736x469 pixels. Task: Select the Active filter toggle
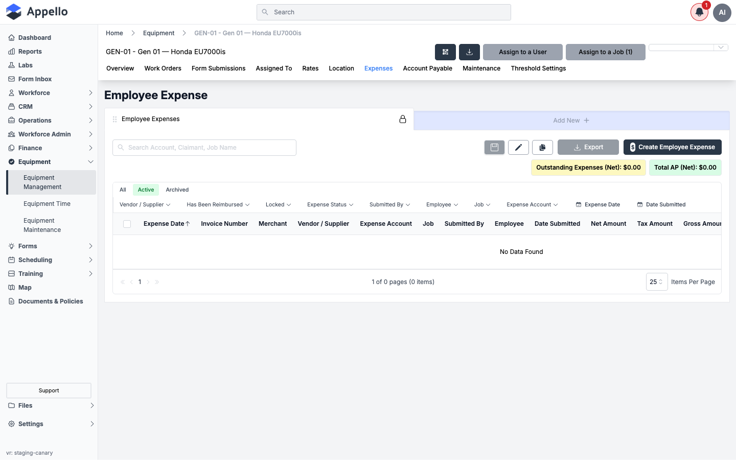pos(146,190)
